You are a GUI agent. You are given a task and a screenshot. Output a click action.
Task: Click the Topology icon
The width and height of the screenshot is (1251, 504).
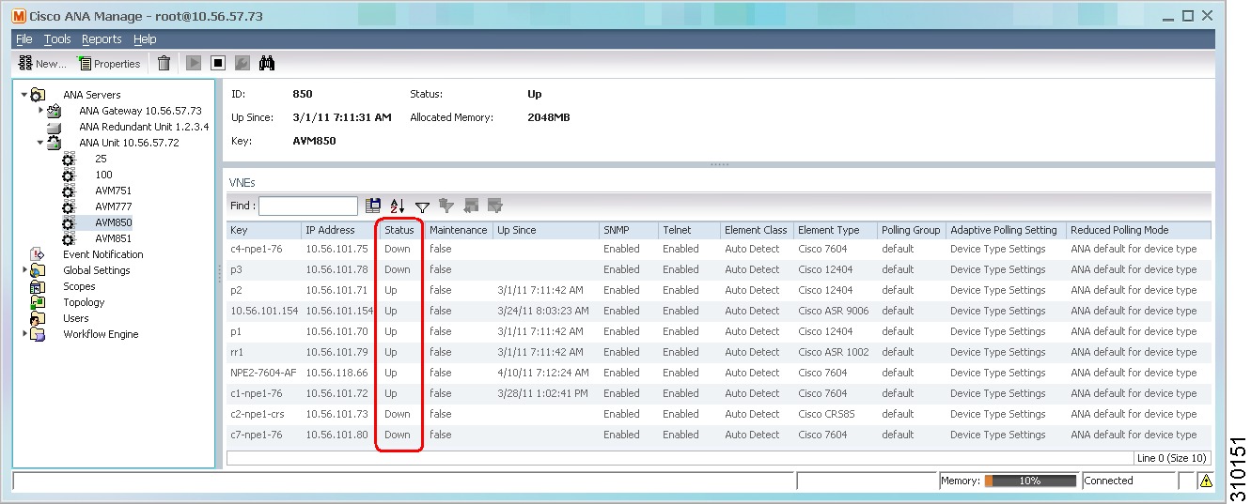click(x=38, y=302)
